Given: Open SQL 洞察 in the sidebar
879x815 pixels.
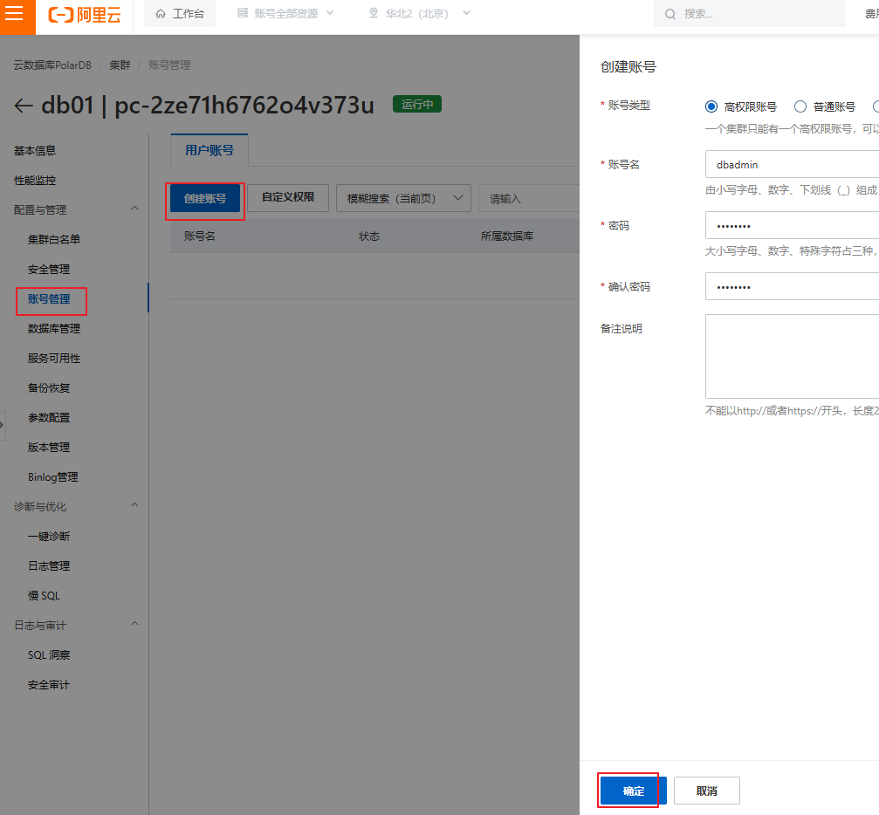Looking at the screenshot, I should (x=49, y=655).
